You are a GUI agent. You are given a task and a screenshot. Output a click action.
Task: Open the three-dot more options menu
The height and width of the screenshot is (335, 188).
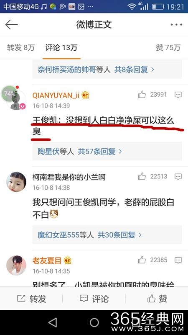(x=176, y=25)
